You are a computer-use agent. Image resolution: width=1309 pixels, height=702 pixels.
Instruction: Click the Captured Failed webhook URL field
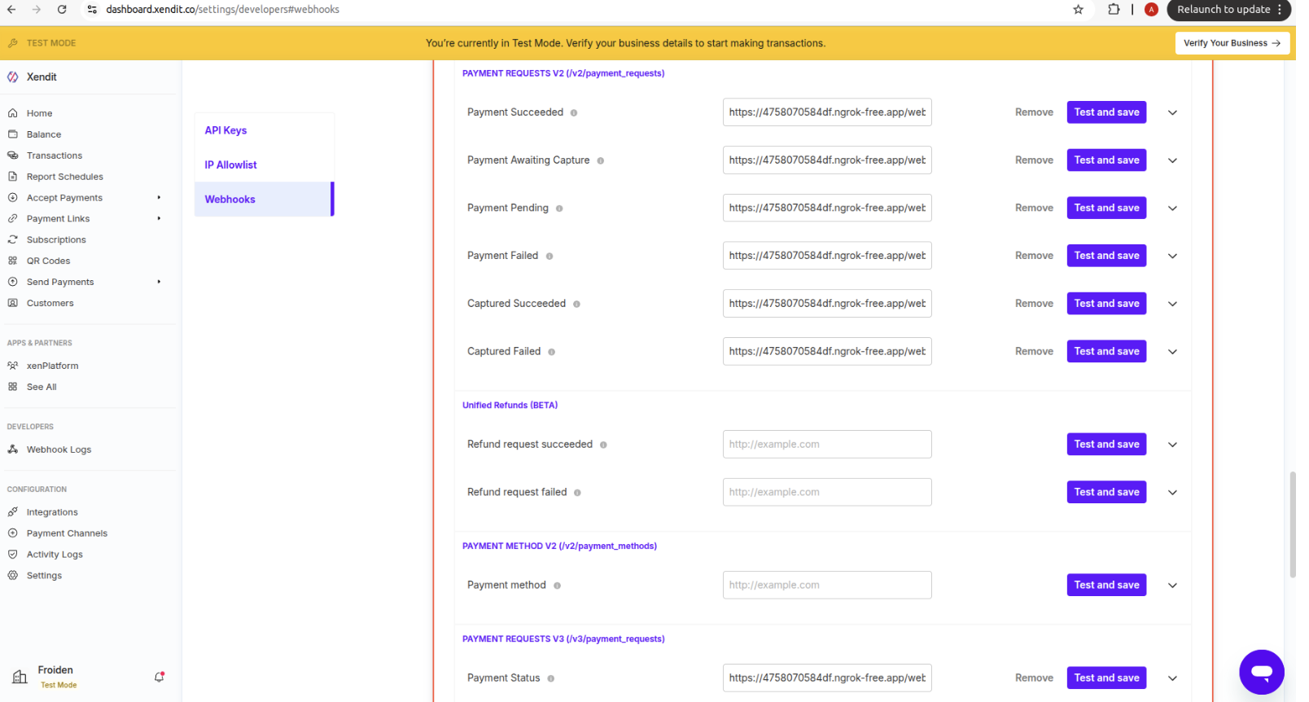pyautogui.click(x=827, y=351)
